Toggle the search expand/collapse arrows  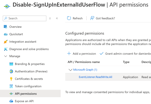tap(50, 18)
